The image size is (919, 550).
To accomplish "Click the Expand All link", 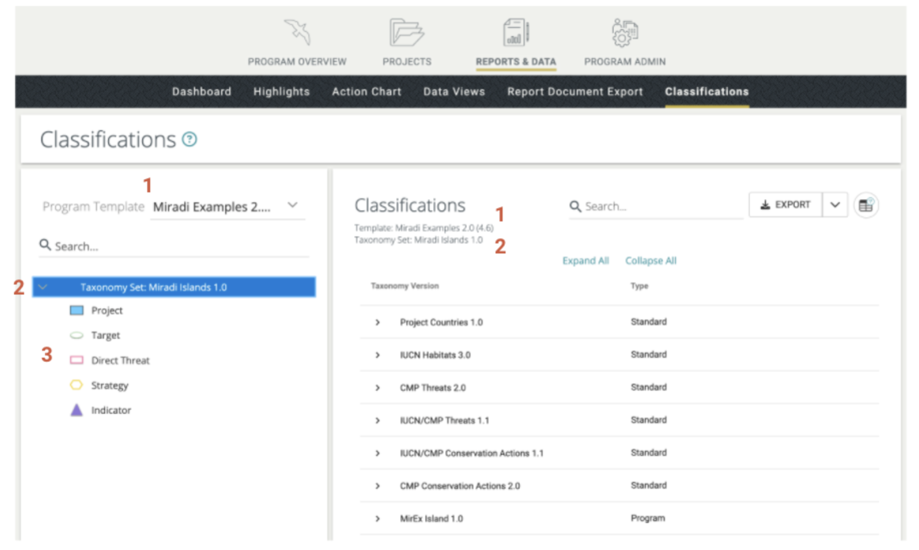I will pos(585,260).
